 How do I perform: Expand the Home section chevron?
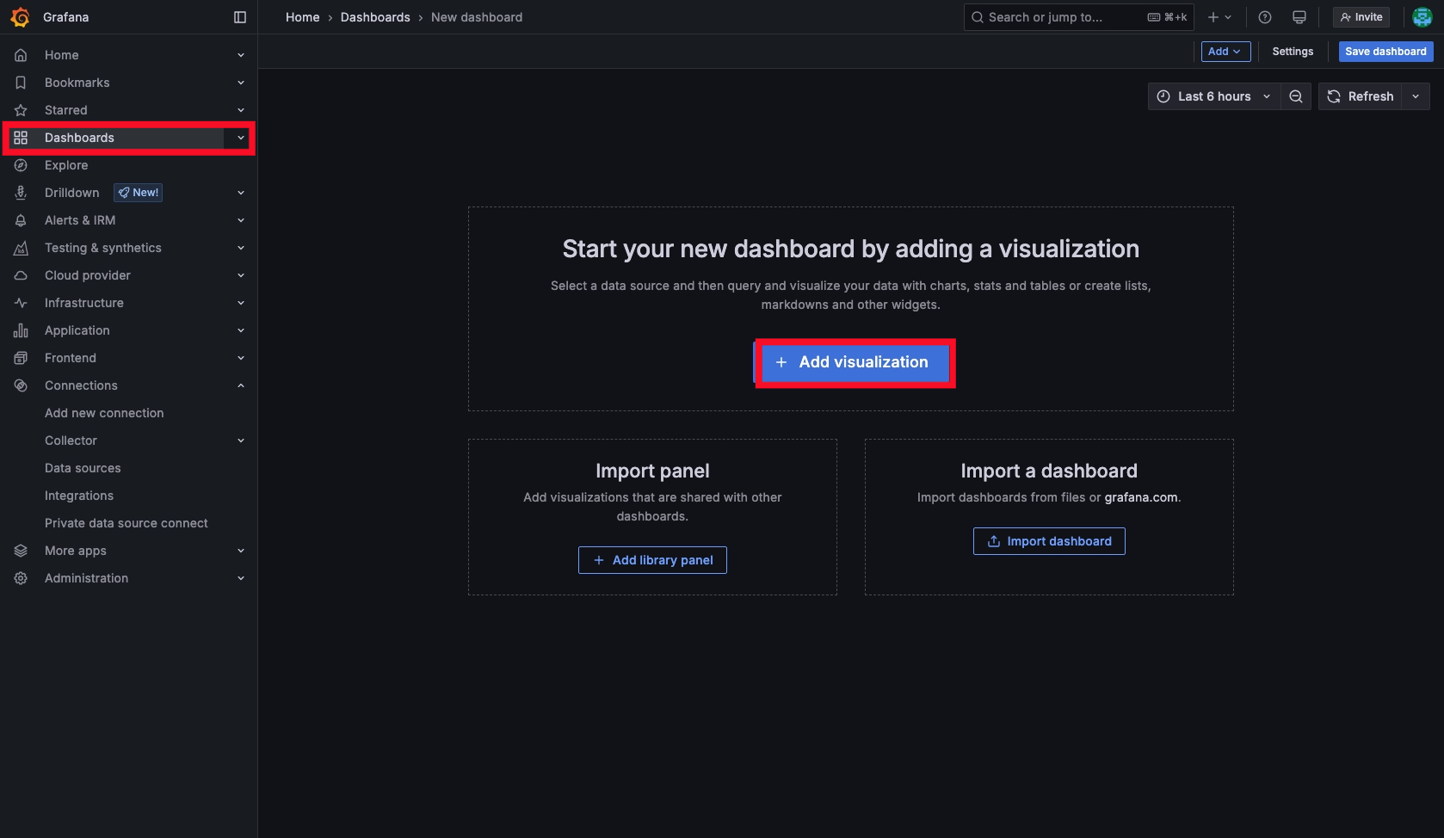(241, 55)
